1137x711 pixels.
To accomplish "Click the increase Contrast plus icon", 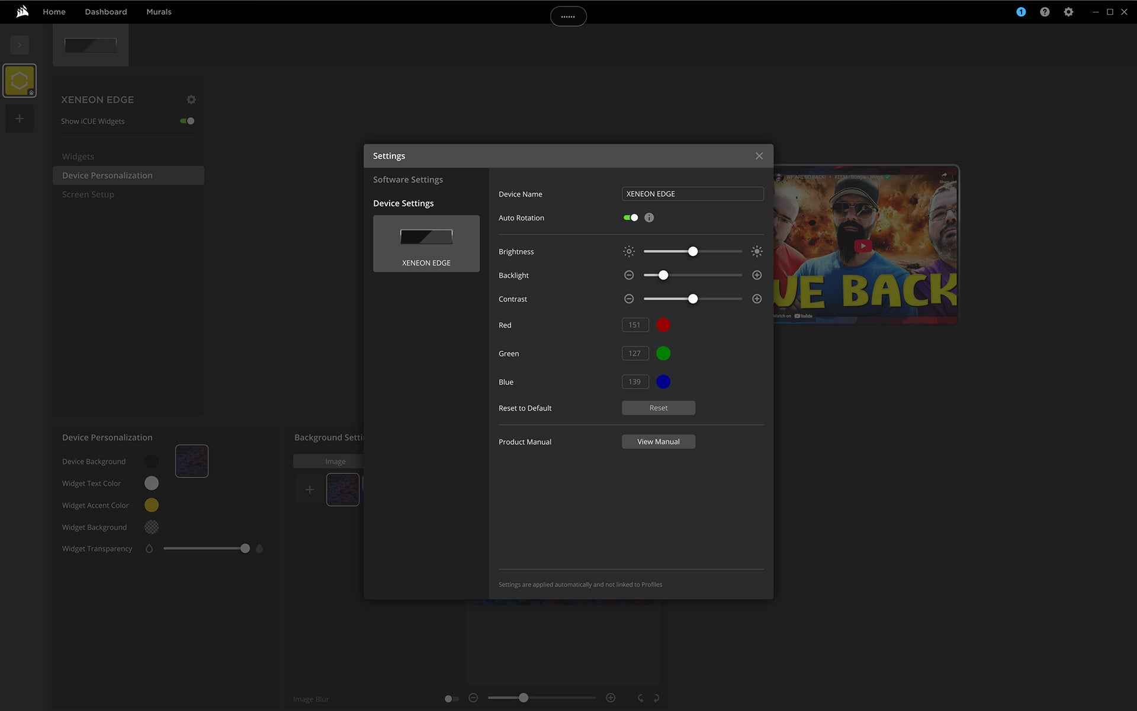I will click(757, 299).
